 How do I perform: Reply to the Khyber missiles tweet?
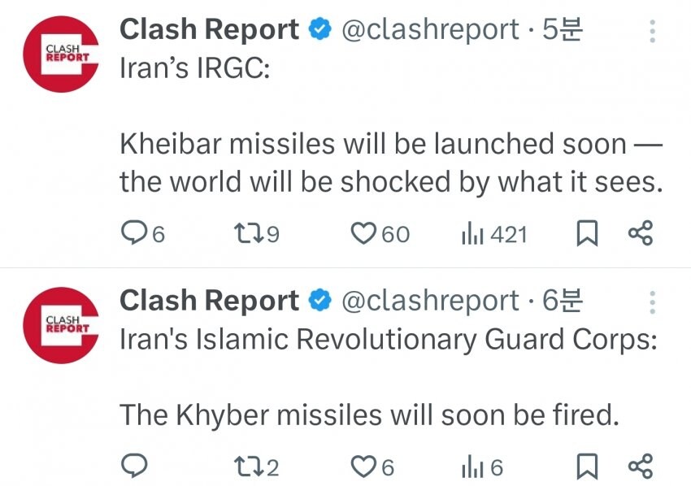click(133, 466)
